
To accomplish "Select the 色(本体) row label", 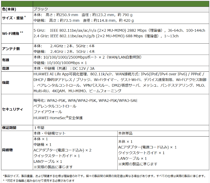I will tap(9, 9).
